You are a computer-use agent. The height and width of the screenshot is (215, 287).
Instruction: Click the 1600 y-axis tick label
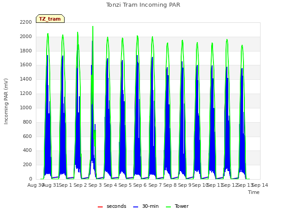click(x=26, y=65)
